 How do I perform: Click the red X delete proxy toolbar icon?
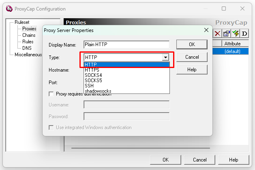217,34
